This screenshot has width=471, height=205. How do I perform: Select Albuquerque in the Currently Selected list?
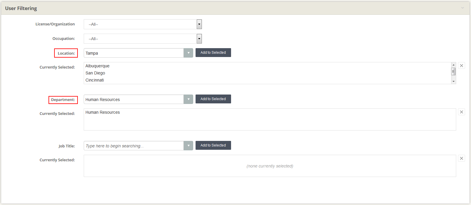pyautogui.click(x=97, y=66)
